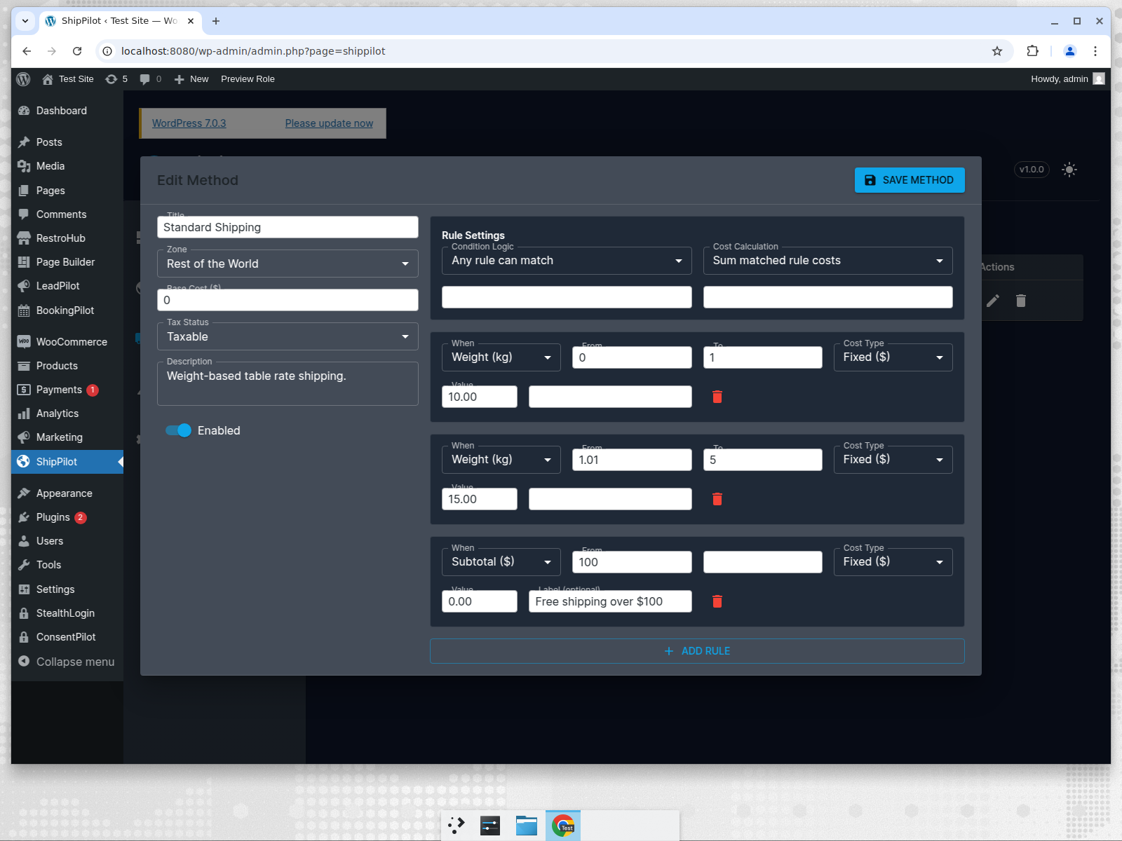Click Preview Role in admin bar
1122x841 pixels.
tap(248, 79)
